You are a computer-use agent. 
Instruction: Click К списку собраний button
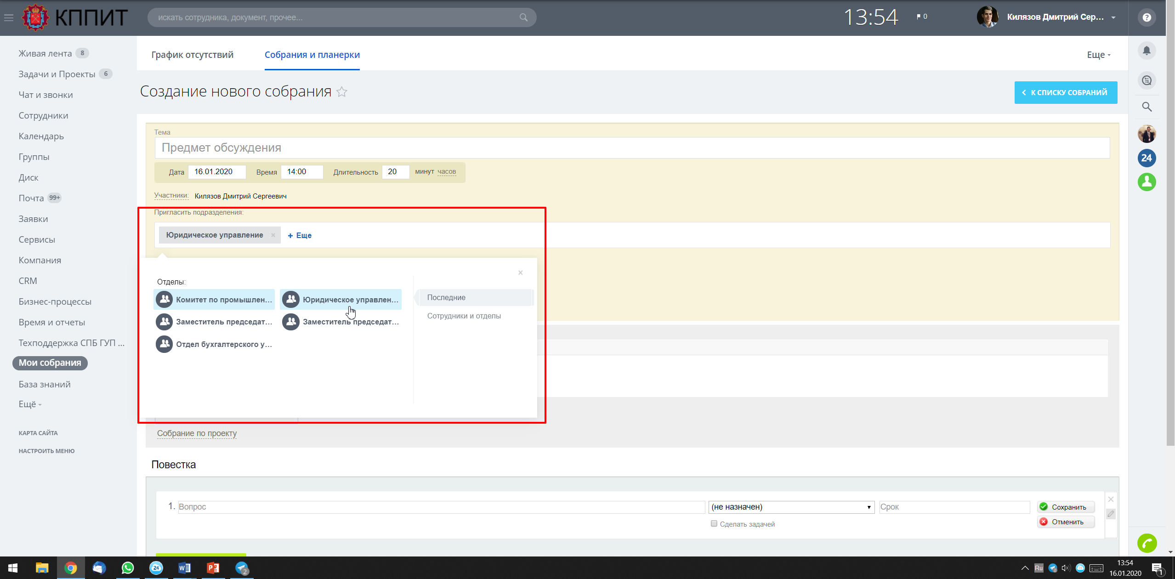[x=1065, y=92]
